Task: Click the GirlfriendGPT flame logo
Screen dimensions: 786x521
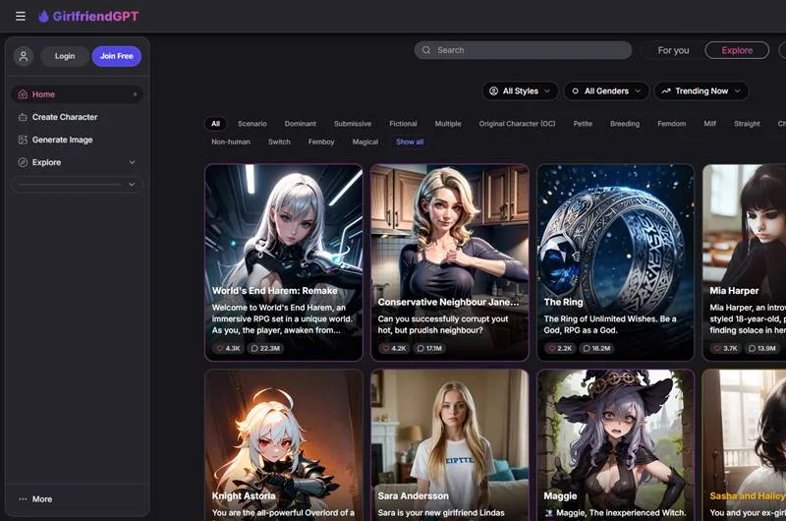Action: (43, 16)
